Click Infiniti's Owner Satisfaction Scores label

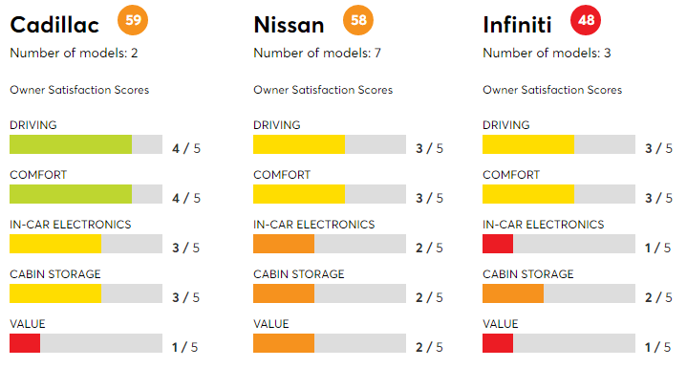[552, 90]
